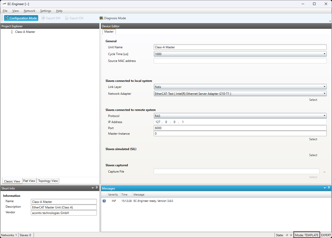The width and height of the screenshot is (332, 238).
Task: Click Select under Slaves connected to local system
Action: point(313,100)
